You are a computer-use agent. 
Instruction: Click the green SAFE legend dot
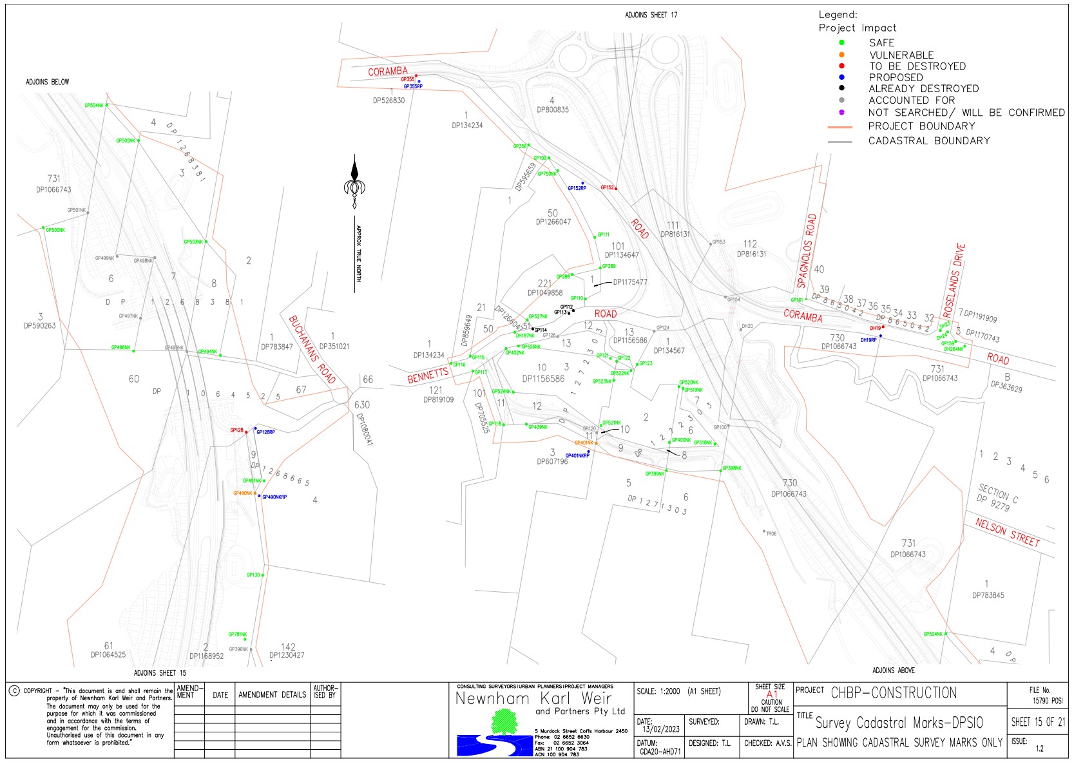[841, 43]
